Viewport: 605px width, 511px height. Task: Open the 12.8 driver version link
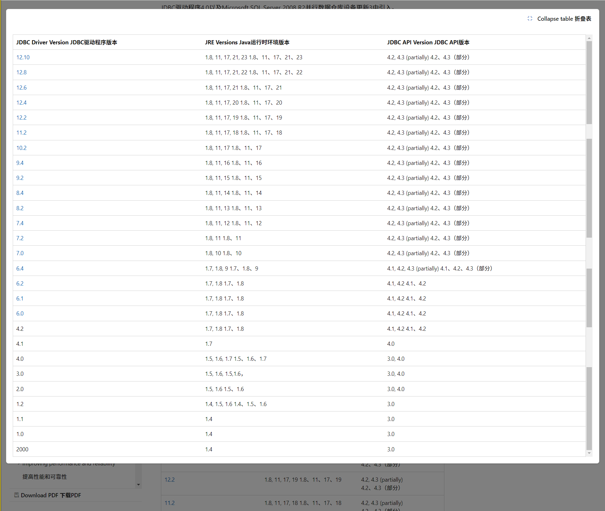click(21, 72)
